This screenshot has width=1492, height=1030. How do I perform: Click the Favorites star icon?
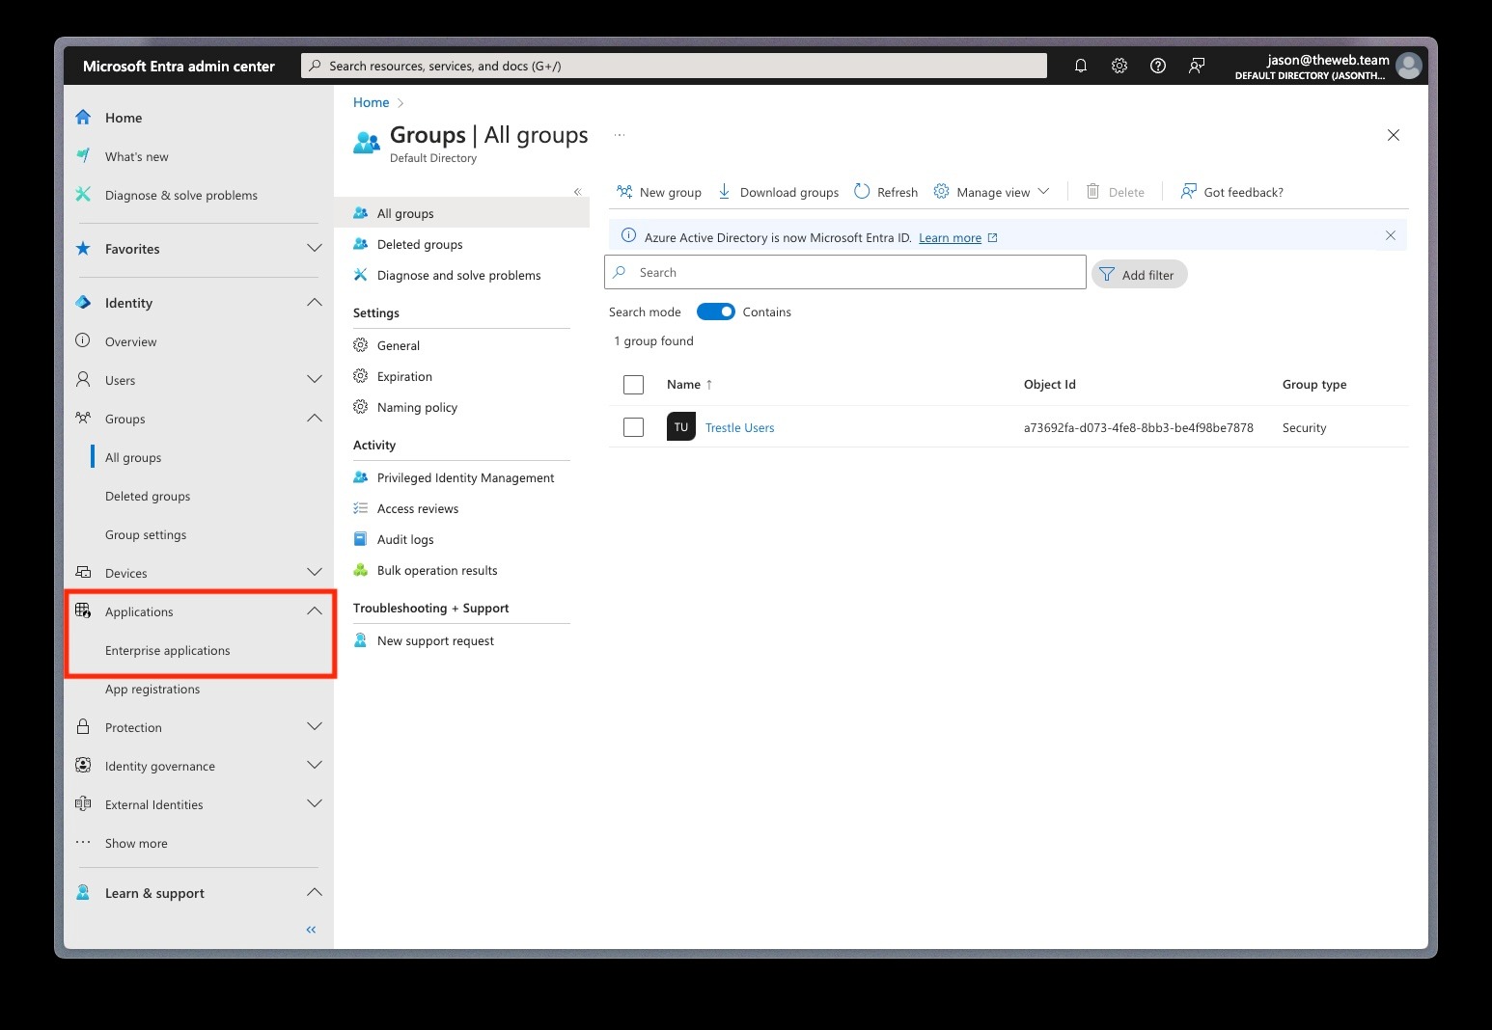[x=83, y=249]
